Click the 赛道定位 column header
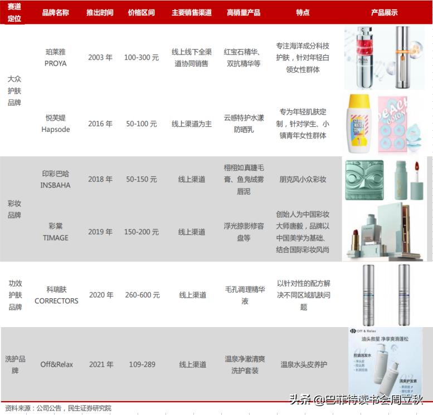Screen dimensions: 433x415 pos(14,12)
